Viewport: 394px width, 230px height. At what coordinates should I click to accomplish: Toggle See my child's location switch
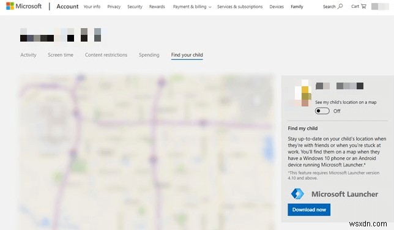pyautogui.click(x=322, y=111)
